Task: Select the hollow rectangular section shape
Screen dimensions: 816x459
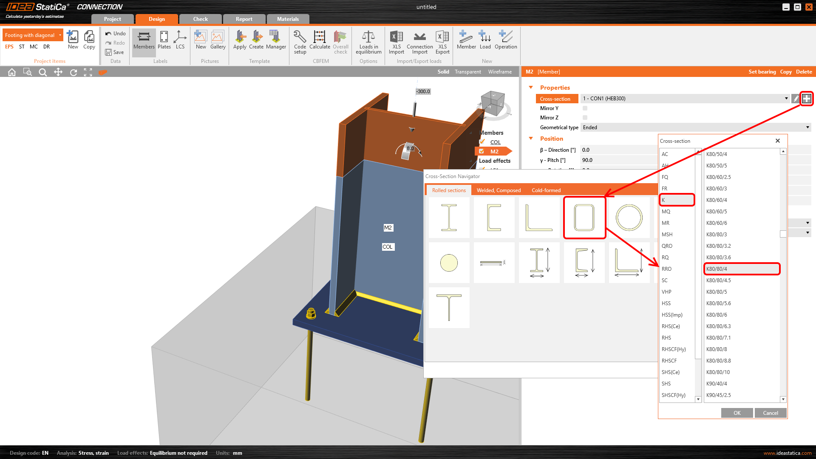Action: (x=584, y=218)
